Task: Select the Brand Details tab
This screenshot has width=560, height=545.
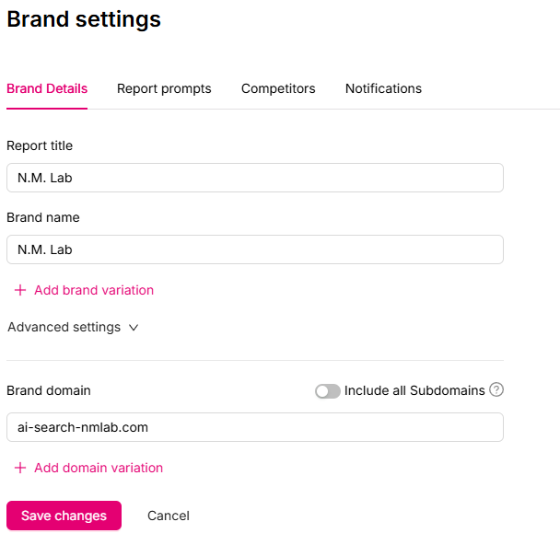Action: [x=47, y=88]
